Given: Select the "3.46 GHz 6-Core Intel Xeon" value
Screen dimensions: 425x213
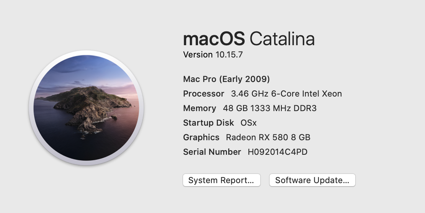Looking at the screenshot, I should (286, 94).
